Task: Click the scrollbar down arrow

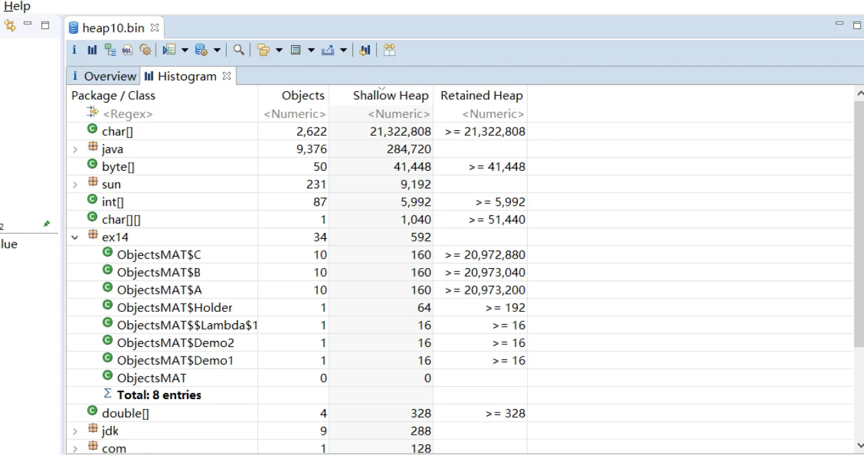Action: [x=859, y=445]
